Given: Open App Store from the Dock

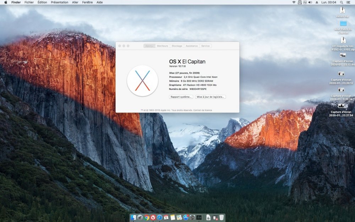Looking at the screenshot, I should pyautogui.click(x=186, y=217).
